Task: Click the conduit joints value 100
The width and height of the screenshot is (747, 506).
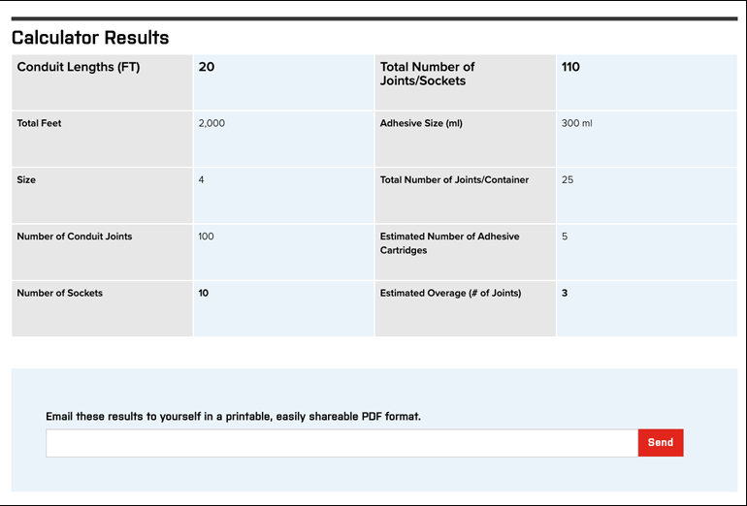Action: pyautogui.click(x=206, y=237)
